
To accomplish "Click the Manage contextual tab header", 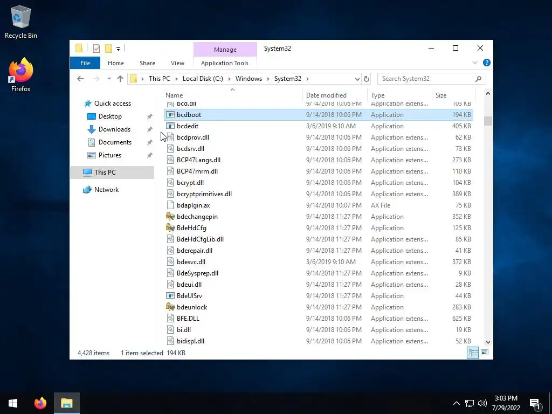I will [x=225, y=50].
